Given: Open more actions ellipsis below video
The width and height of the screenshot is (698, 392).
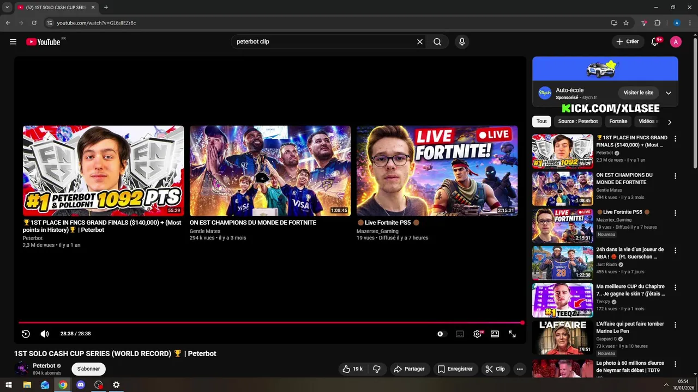Looking at the screenshot, I should pos(520,369).
